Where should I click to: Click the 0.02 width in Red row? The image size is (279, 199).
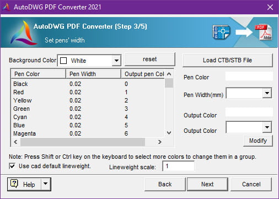tap(75, 92)
